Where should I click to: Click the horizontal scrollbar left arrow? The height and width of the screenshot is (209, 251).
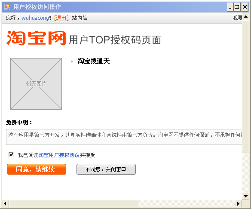(5, 203)
